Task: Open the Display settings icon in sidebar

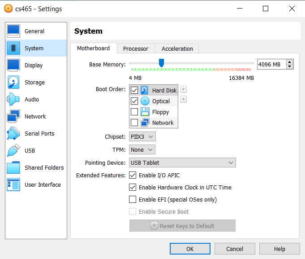Action: click(13, 65)
